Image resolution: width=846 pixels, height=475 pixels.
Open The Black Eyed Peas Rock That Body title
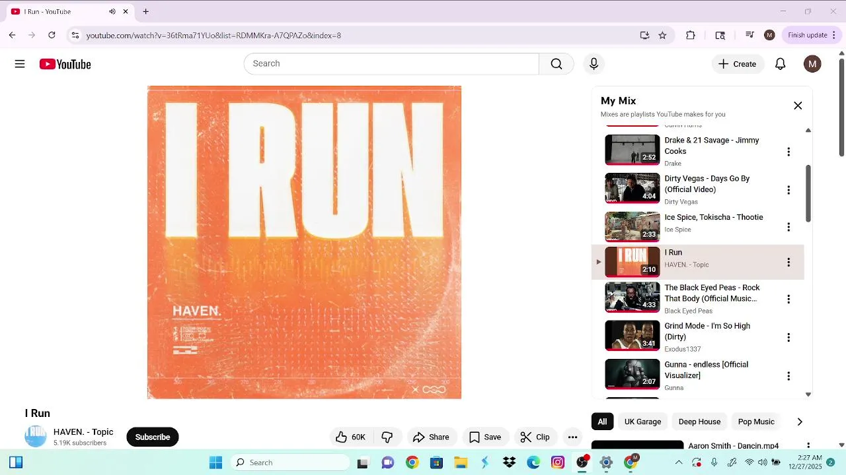pos(712,293)
